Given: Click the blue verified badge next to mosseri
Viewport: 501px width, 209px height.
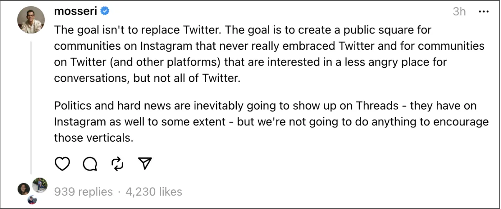Looking at the screenshot, I should [x=105, y=12].
